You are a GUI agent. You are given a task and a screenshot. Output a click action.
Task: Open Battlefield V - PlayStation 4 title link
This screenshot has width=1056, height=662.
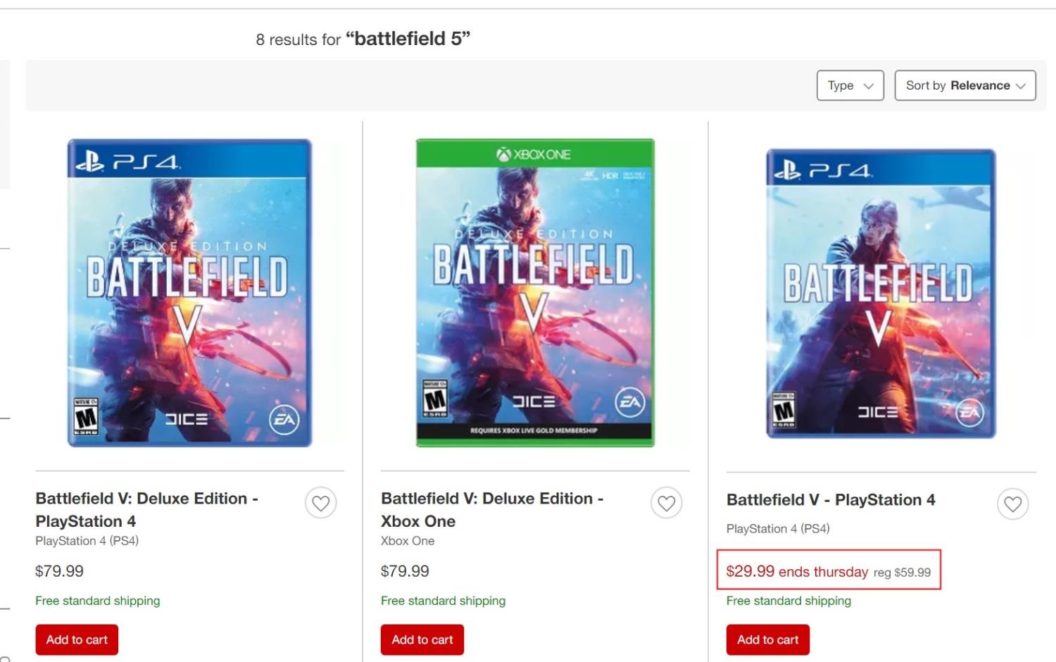831,500
